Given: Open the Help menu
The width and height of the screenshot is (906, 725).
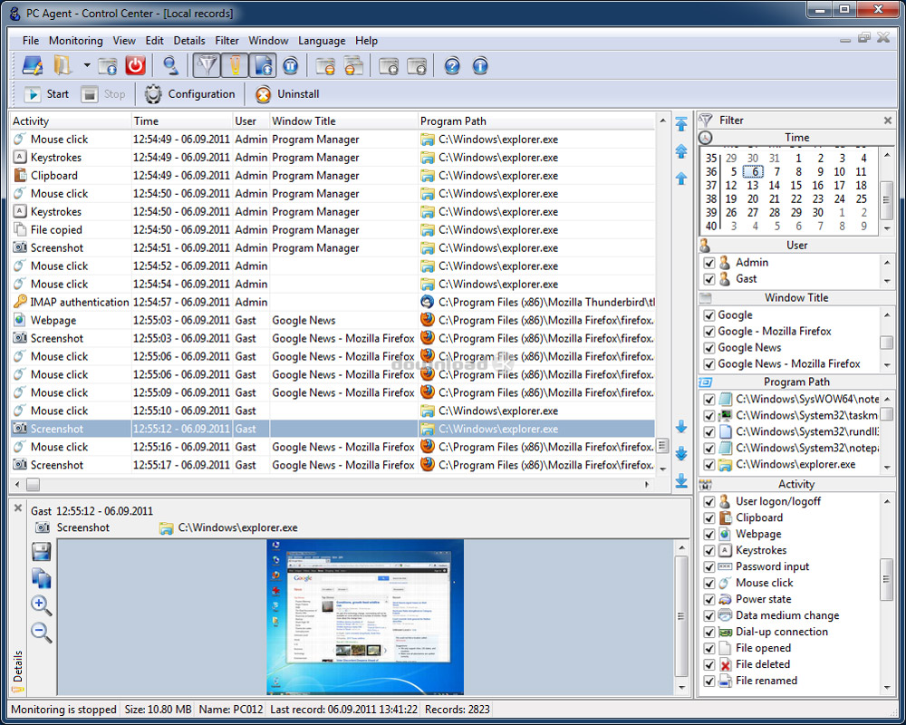Looking at the screenshot, I should pos(366,41).
